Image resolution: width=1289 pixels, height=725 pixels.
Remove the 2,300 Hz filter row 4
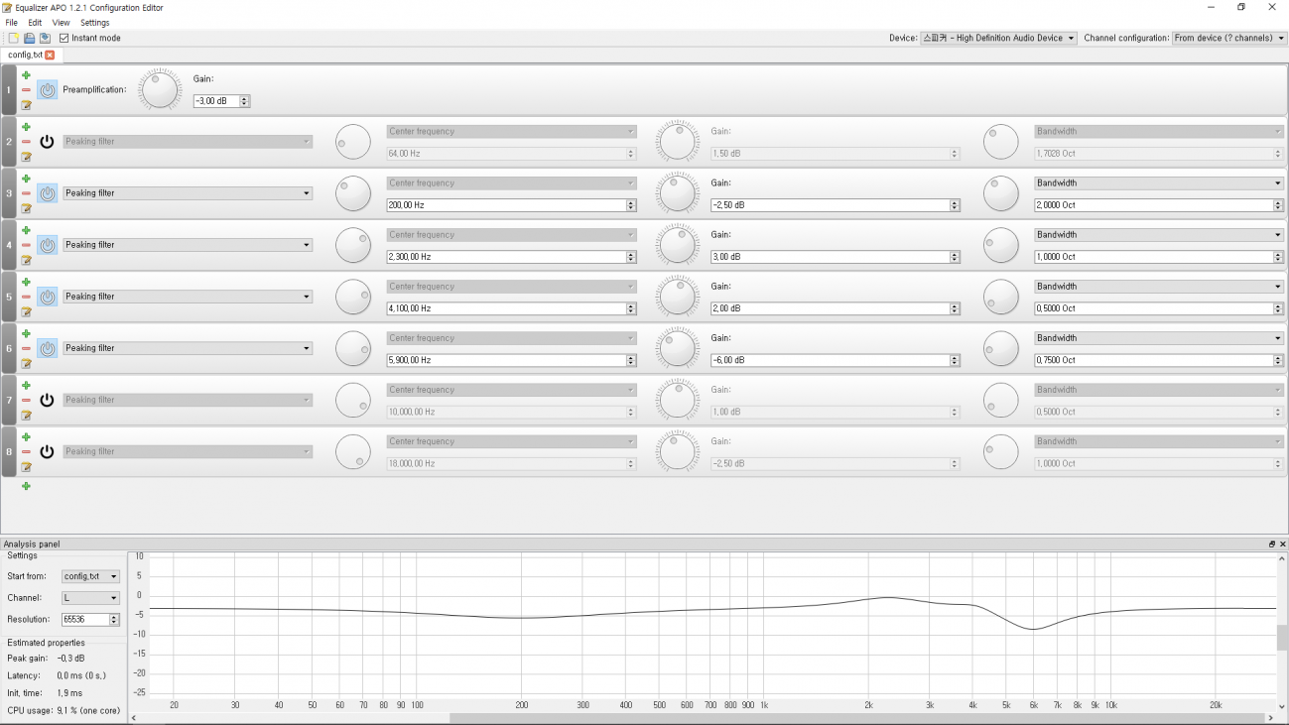click(x=26, y=244)
